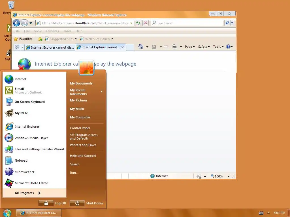Open E-mail Microsoft Outlook entry

pos(35,90)
